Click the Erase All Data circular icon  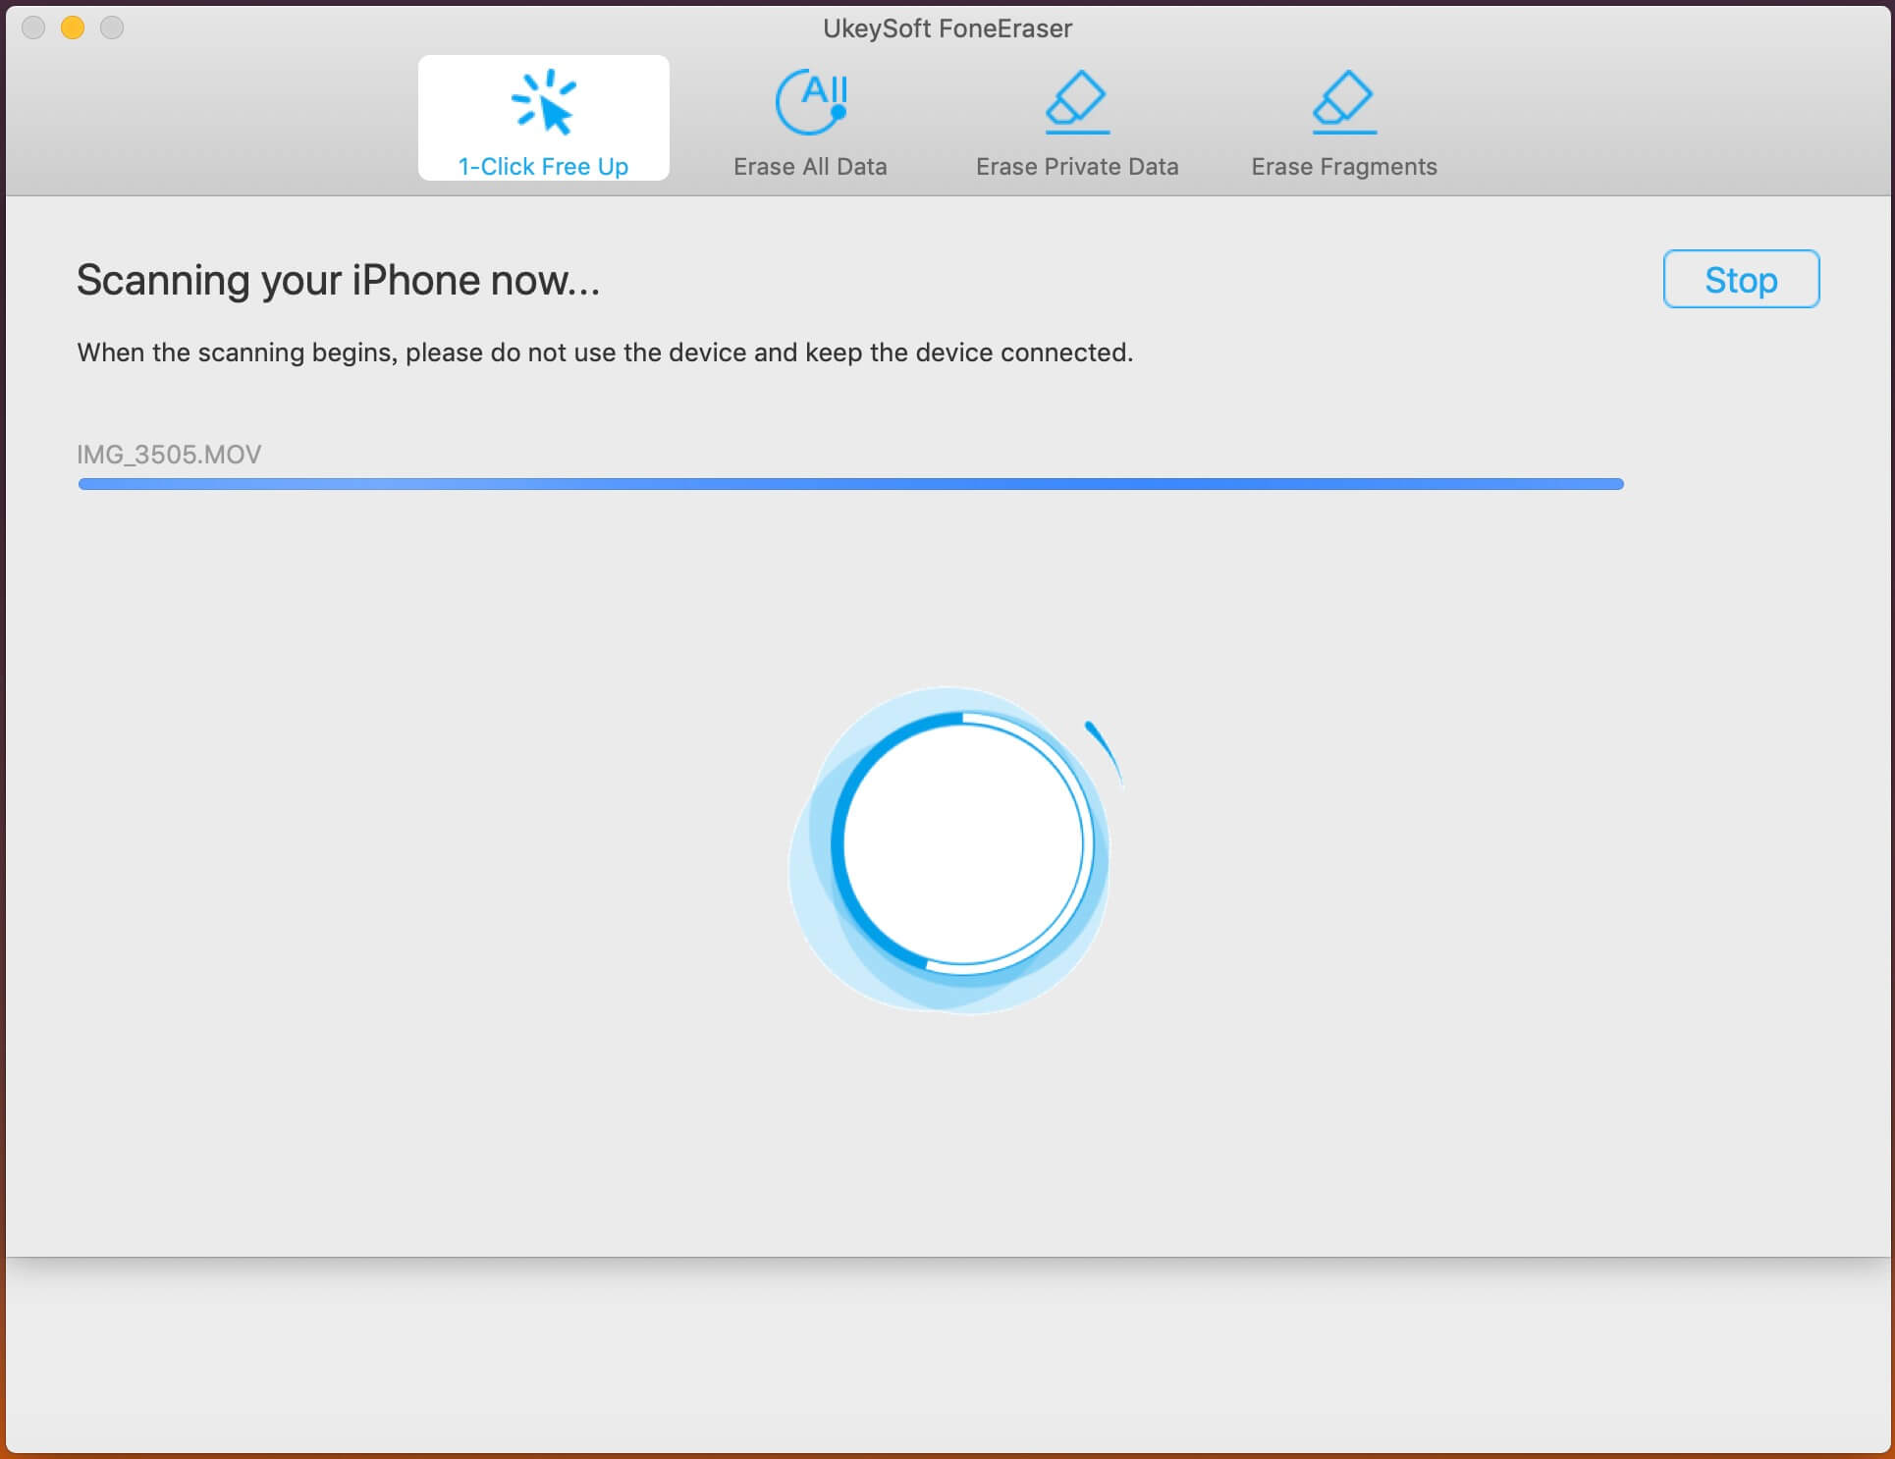coord(810,102)
